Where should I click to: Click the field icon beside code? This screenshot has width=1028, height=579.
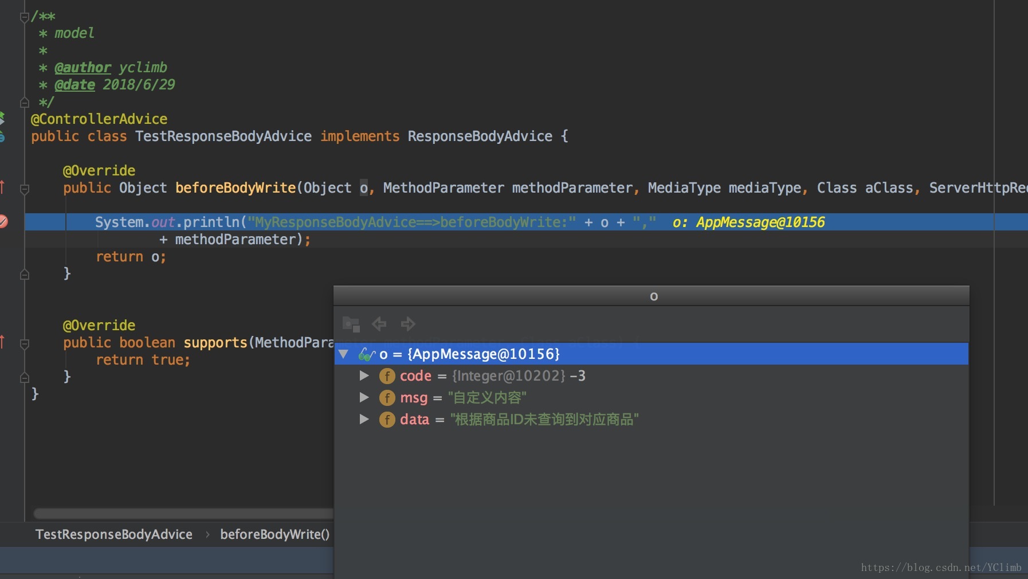(387, 376)
